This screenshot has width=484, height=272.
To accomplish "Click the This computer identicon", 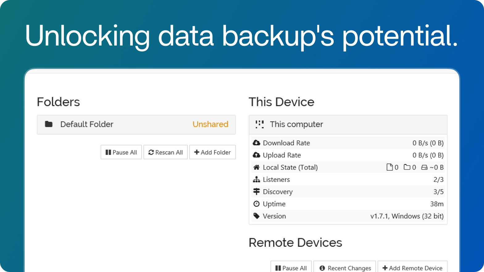I will click(260, 124).
